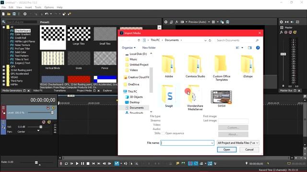Open the view options dropdown arrow
The width and height of the screenshot is (307, 172).
pos(242,48)
